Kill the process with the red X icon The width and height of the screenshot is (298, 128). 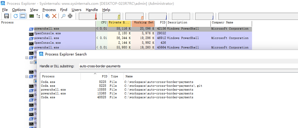click(x=54, y=16)
